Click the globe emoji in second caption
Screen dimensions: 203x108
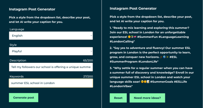click(x=164, y=57)
